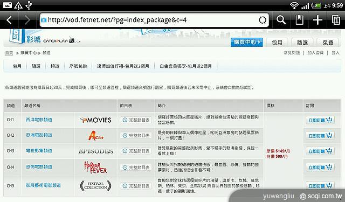Click the 價格 column header
This screenshot has height=202, width=345.
(271, 106)
